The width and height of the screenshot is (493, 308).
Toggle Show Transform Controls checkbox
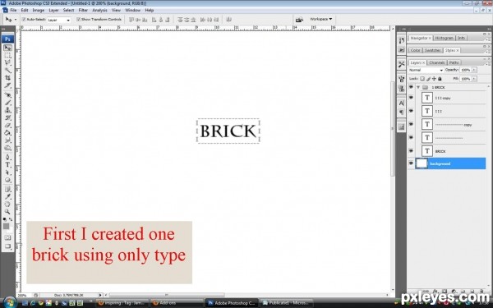point(79,20)
